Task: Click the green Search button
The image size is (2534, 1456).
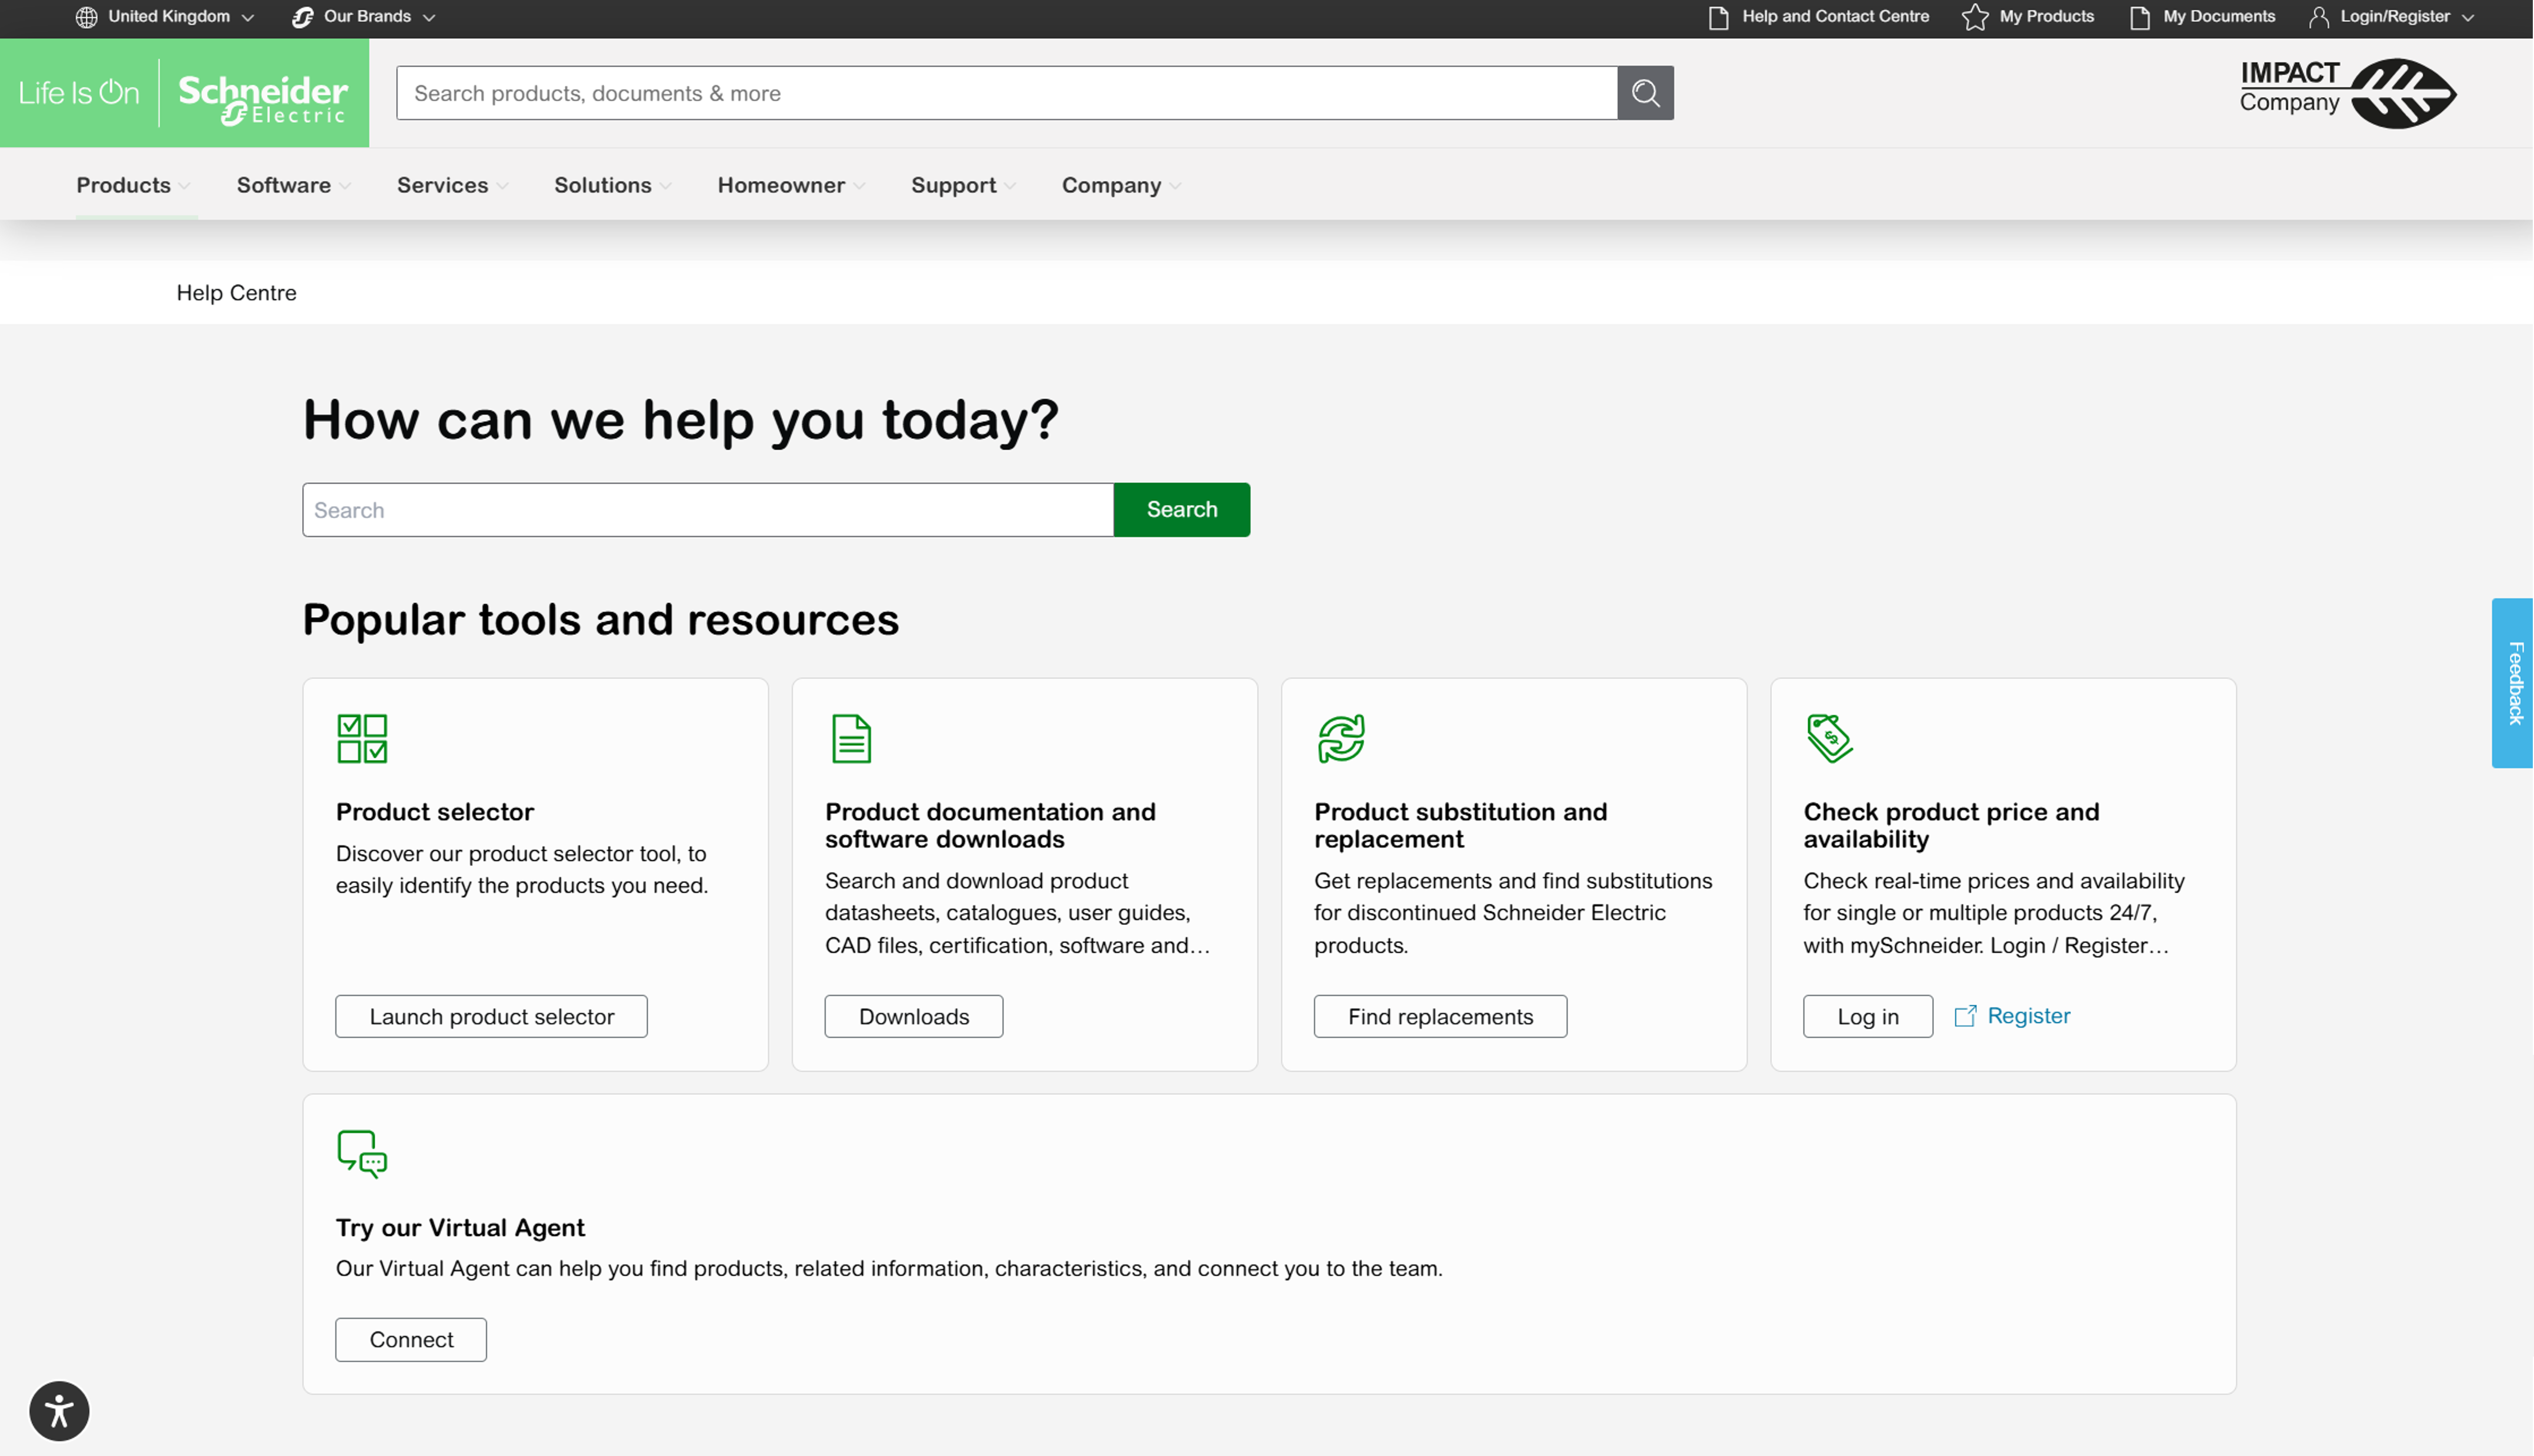Action: point(1182,510)
